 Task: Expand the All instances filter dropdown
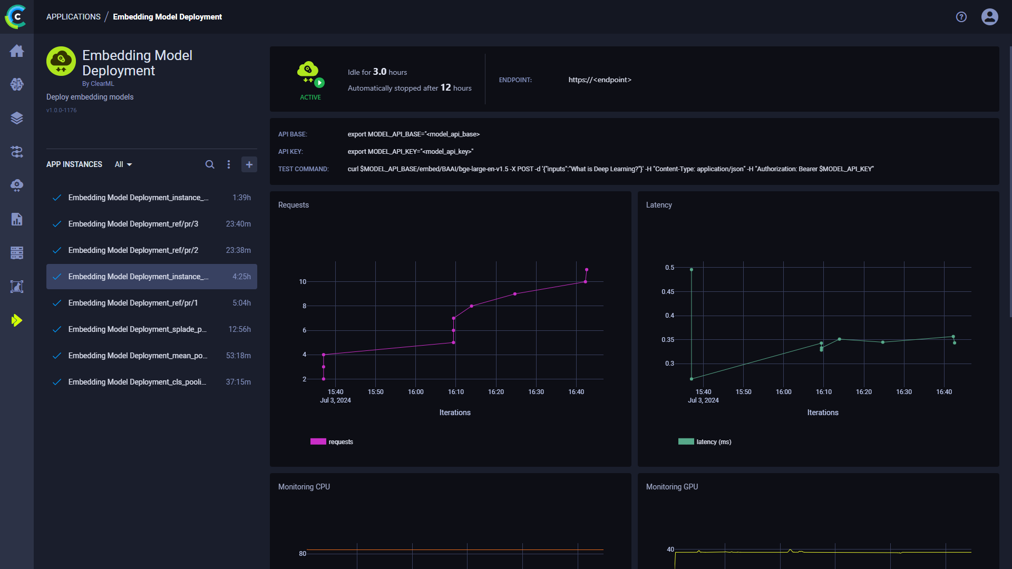tap(123, 164)
